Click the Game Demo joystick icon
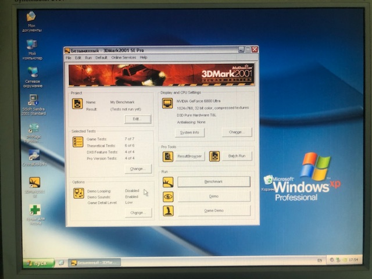372x279 pixels. coord(168,211)
